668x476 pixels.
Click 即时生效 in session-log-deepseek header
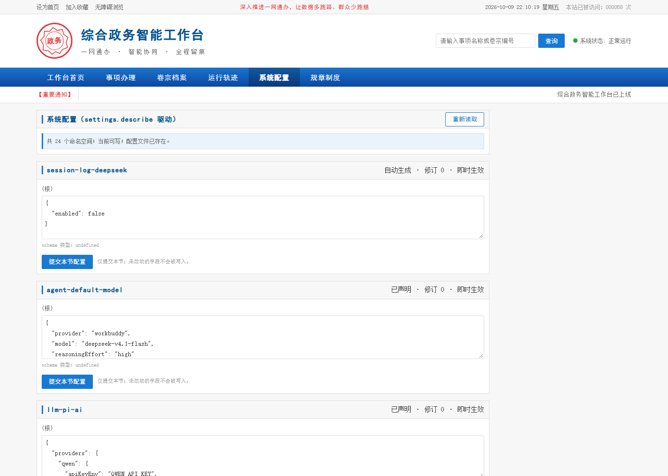pyautogui.click(x=470, y=171)
